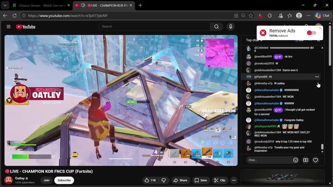Share the video
Image resolution: width=333 pixels, height=187 pixels.
point(180,180)
